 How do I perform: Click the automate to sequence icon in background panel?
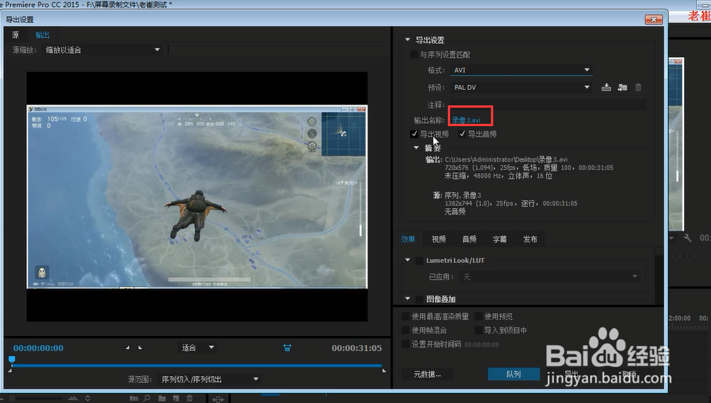134,398
